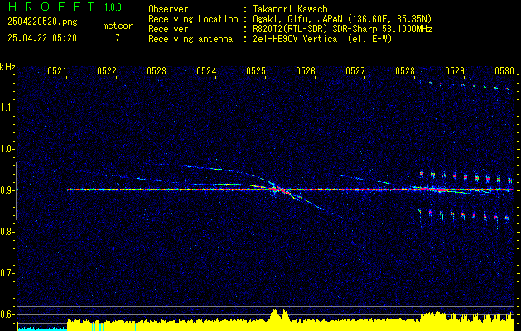Click the 0529 time marker
This screenshot has height=331, width=521.
point(455,70)
